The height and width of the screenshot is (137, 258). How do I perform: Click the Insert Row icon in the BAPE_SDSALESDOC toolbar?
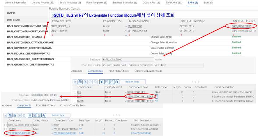(107, 82)
